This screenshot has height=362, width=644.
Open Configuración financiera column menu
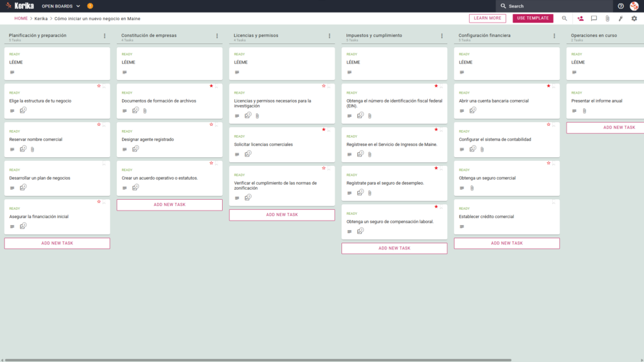[554, 36]
